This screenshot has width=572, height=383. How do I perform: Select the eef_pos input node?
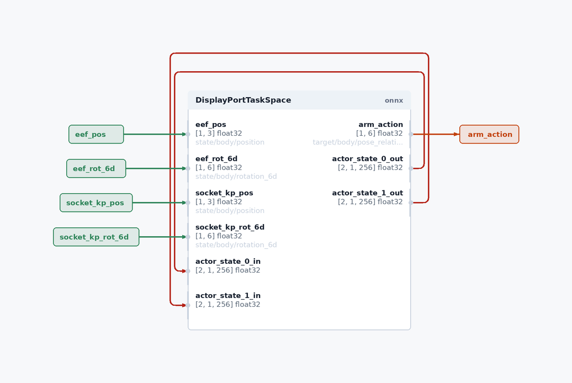click(x=96, y=134)
